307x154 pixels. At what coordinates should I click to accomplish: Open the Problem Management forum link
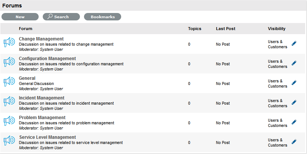[42, 118]
